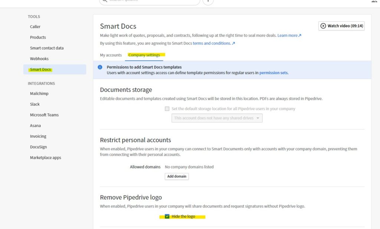Open Products in the Tools sidebar
The height and width of the screenshot is (229, 380).
[x=38, y=37]
